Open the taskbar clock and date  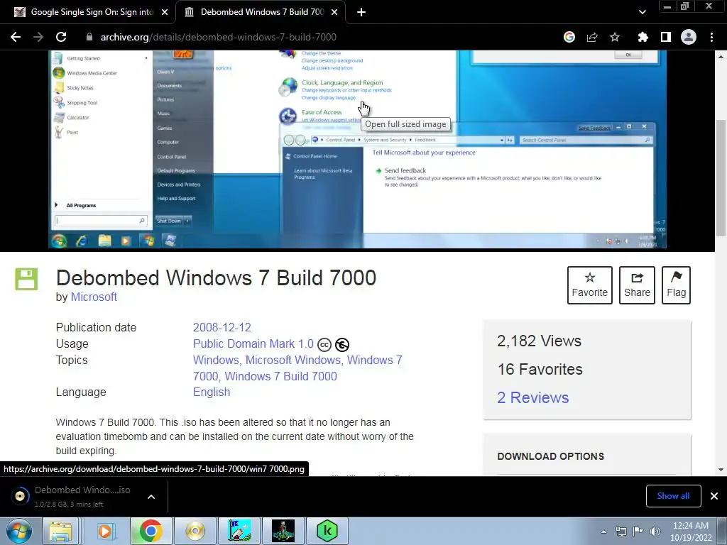691,532
